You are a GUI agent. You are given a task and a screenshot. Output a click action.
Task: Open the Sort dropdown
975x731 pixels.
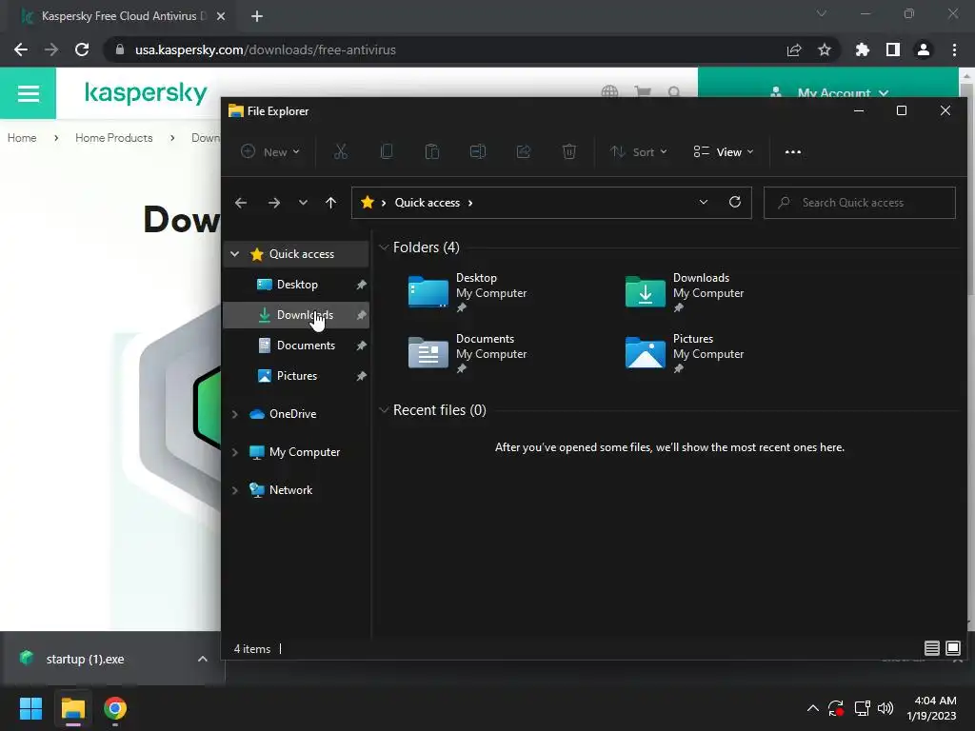[x=639, y=151]
